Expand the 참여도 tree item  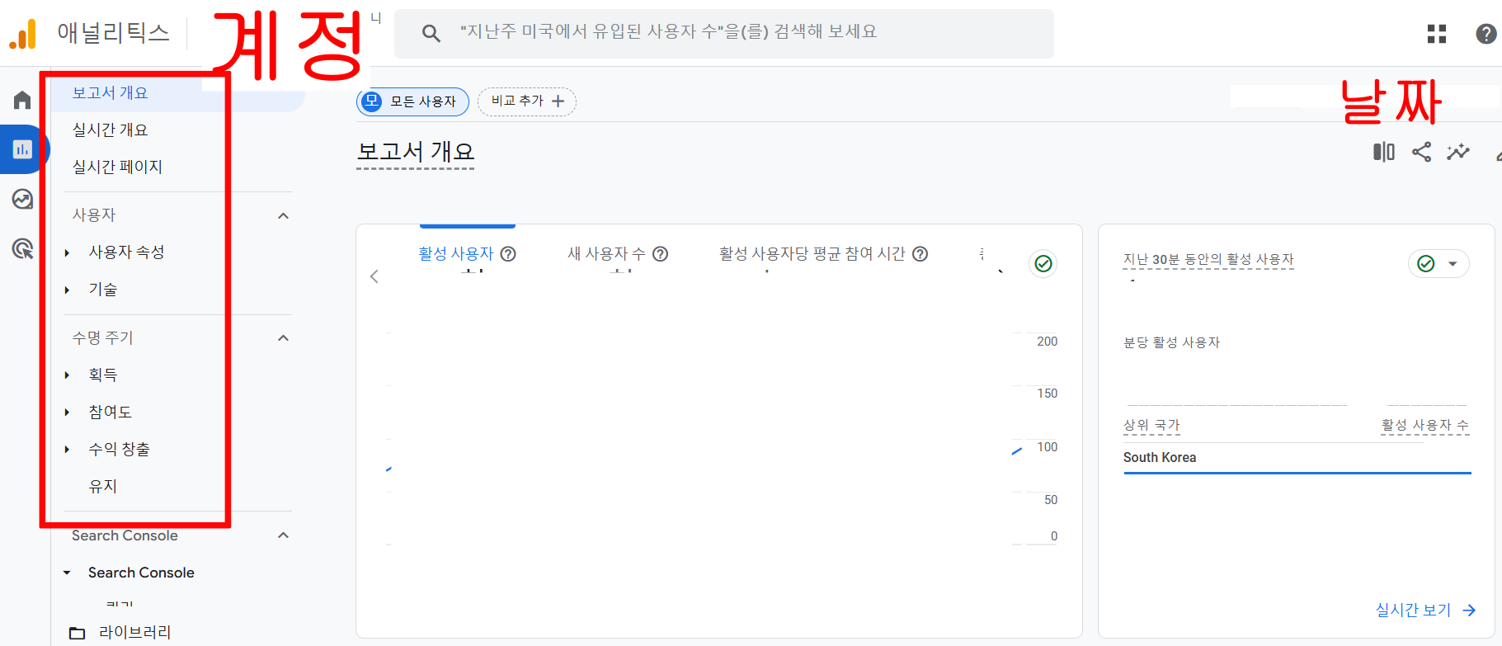click(x=68, y=413)
